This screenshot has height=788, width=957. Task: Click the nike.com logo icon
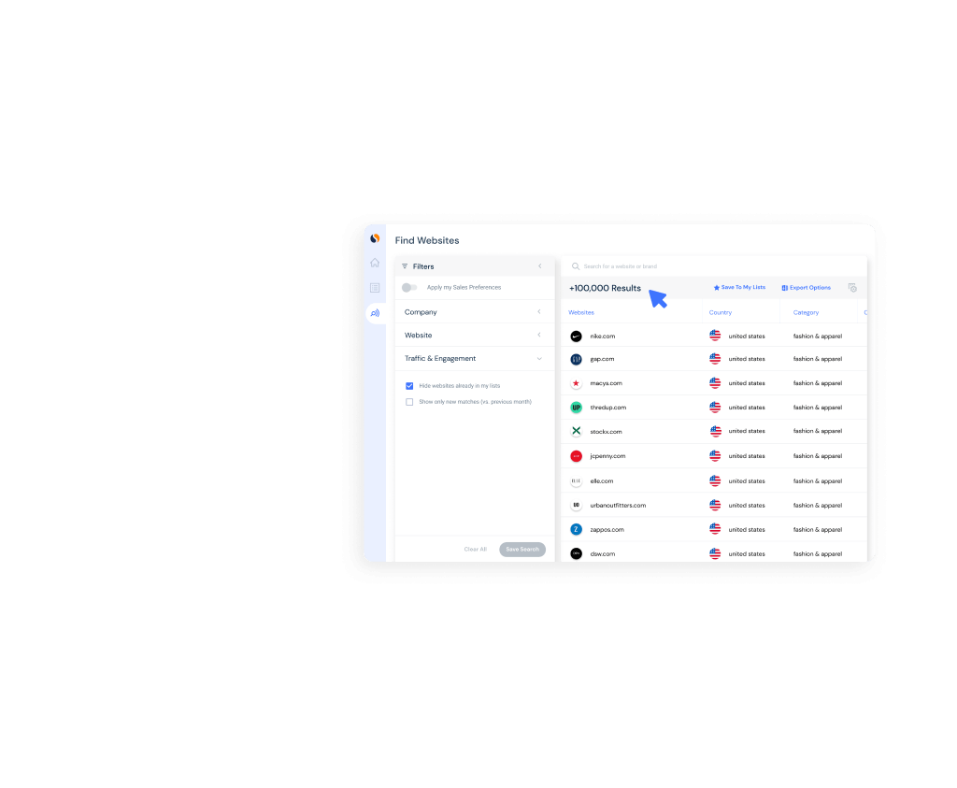tap(576, 337)
